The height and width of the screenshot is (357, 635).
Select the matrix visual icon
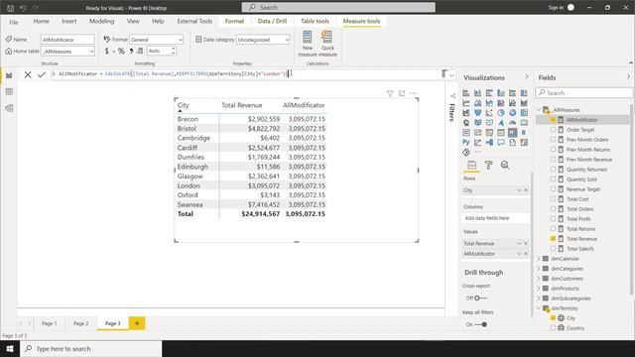[x=513, y=132]
